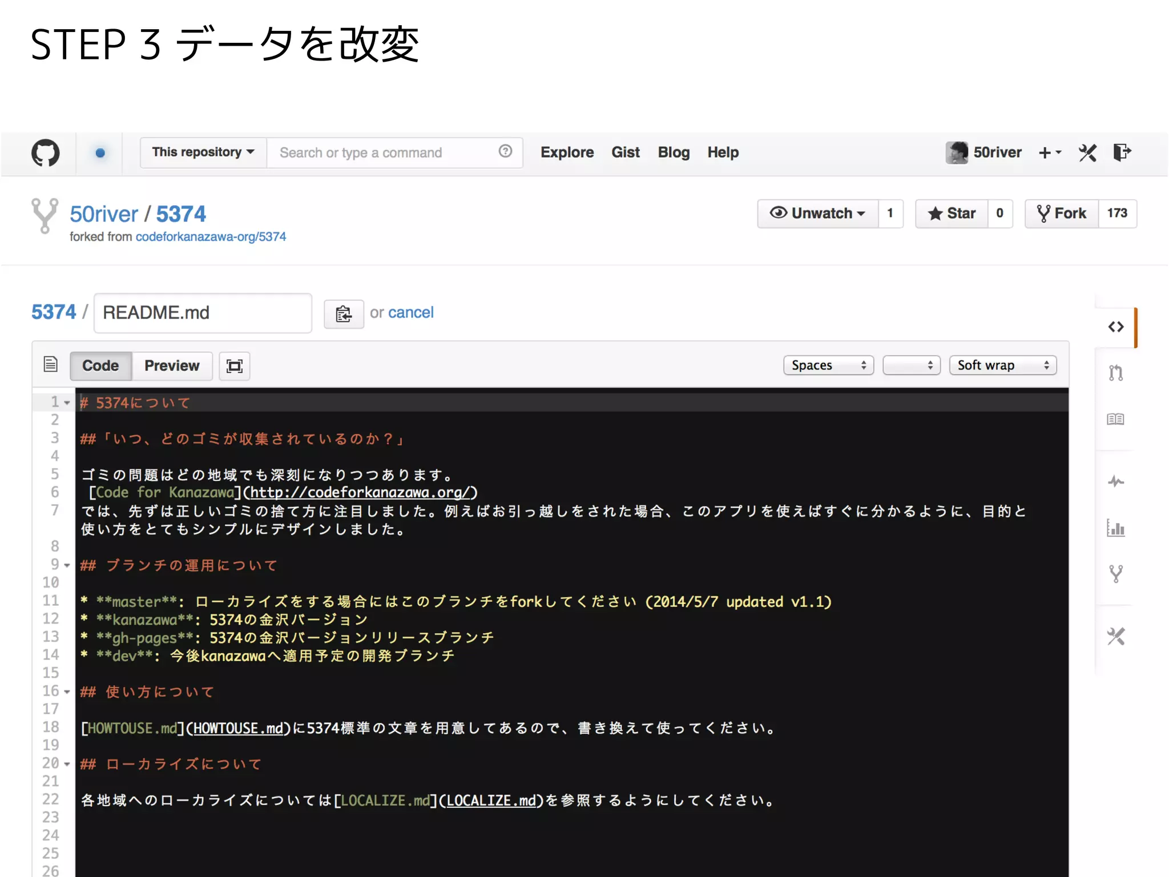Open 50river owner link
The width and height of the screenshot is (1169, 877).
104,214
